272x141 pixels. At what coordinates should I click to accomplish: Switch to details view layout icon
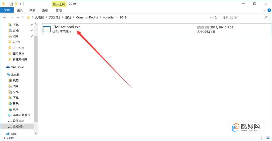[x=263, y=138]
